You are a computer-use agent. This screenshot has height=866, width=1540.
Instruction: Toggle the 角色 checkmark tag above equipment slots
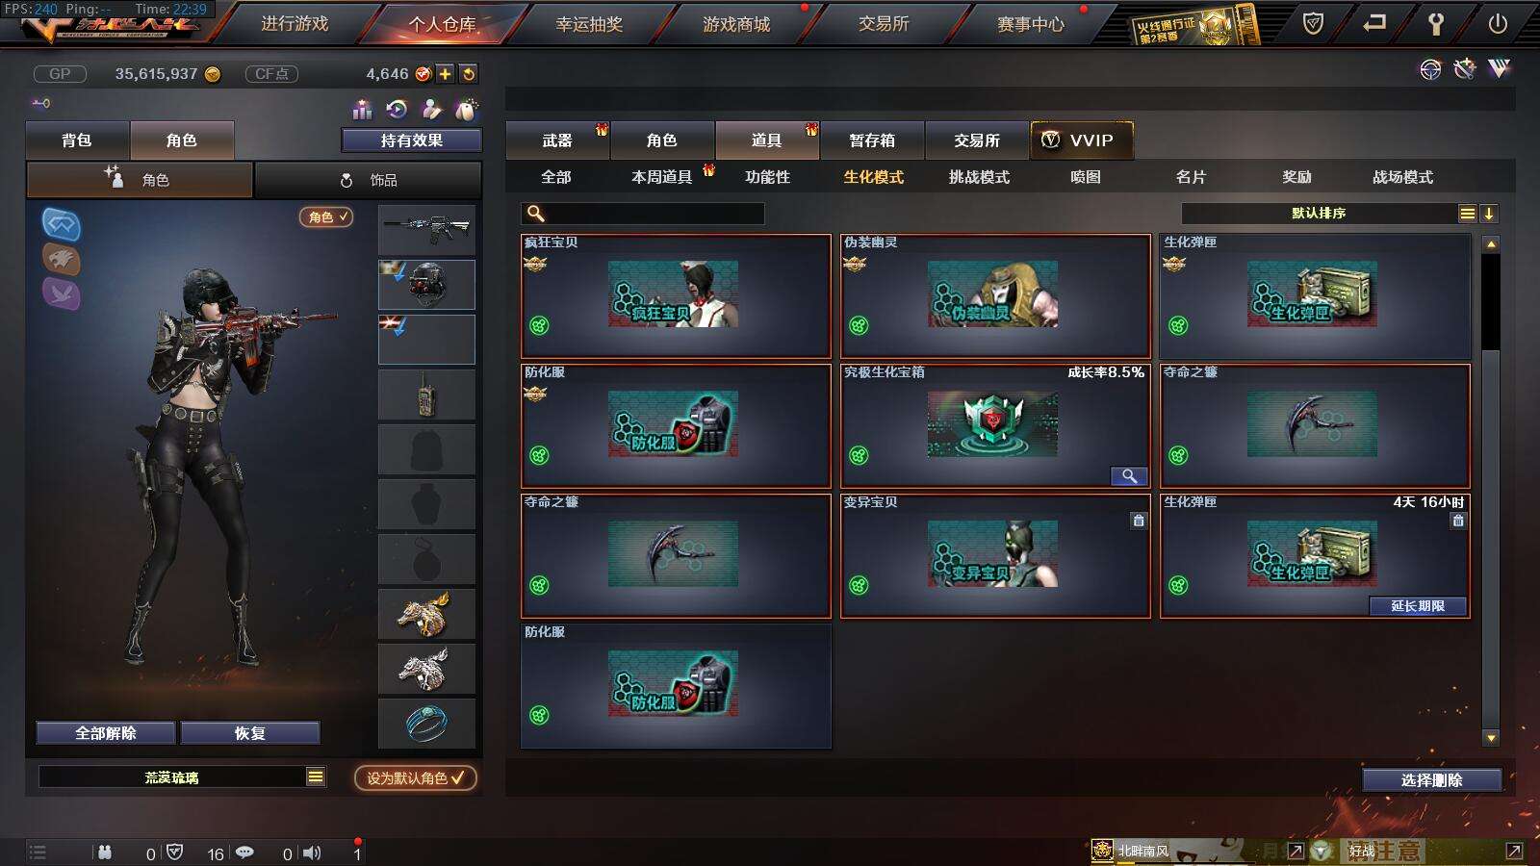[x=327, y=217]
